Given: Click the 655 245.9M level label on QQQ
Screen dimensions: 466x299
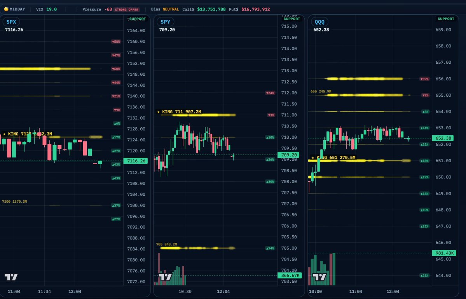Looking at the screenshot, I should 321,92.
